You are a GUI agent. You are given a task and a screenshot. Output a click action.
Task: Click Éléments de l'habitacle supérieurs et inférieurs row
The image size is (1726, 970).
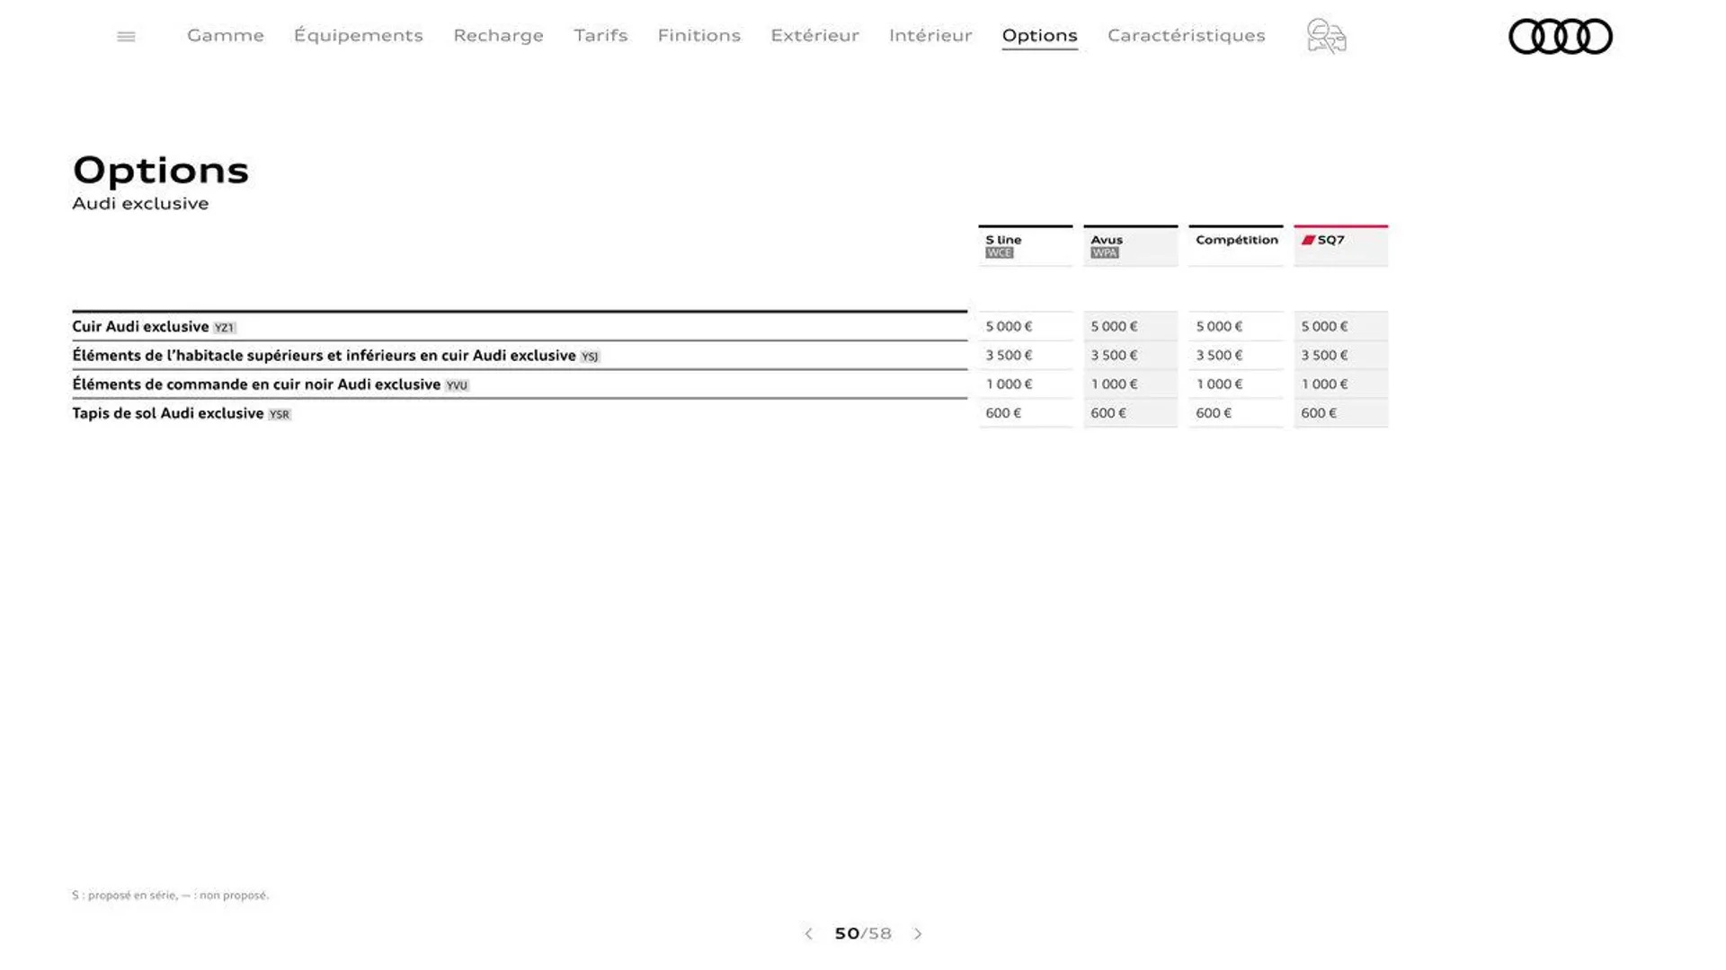[x=520, y=355]
